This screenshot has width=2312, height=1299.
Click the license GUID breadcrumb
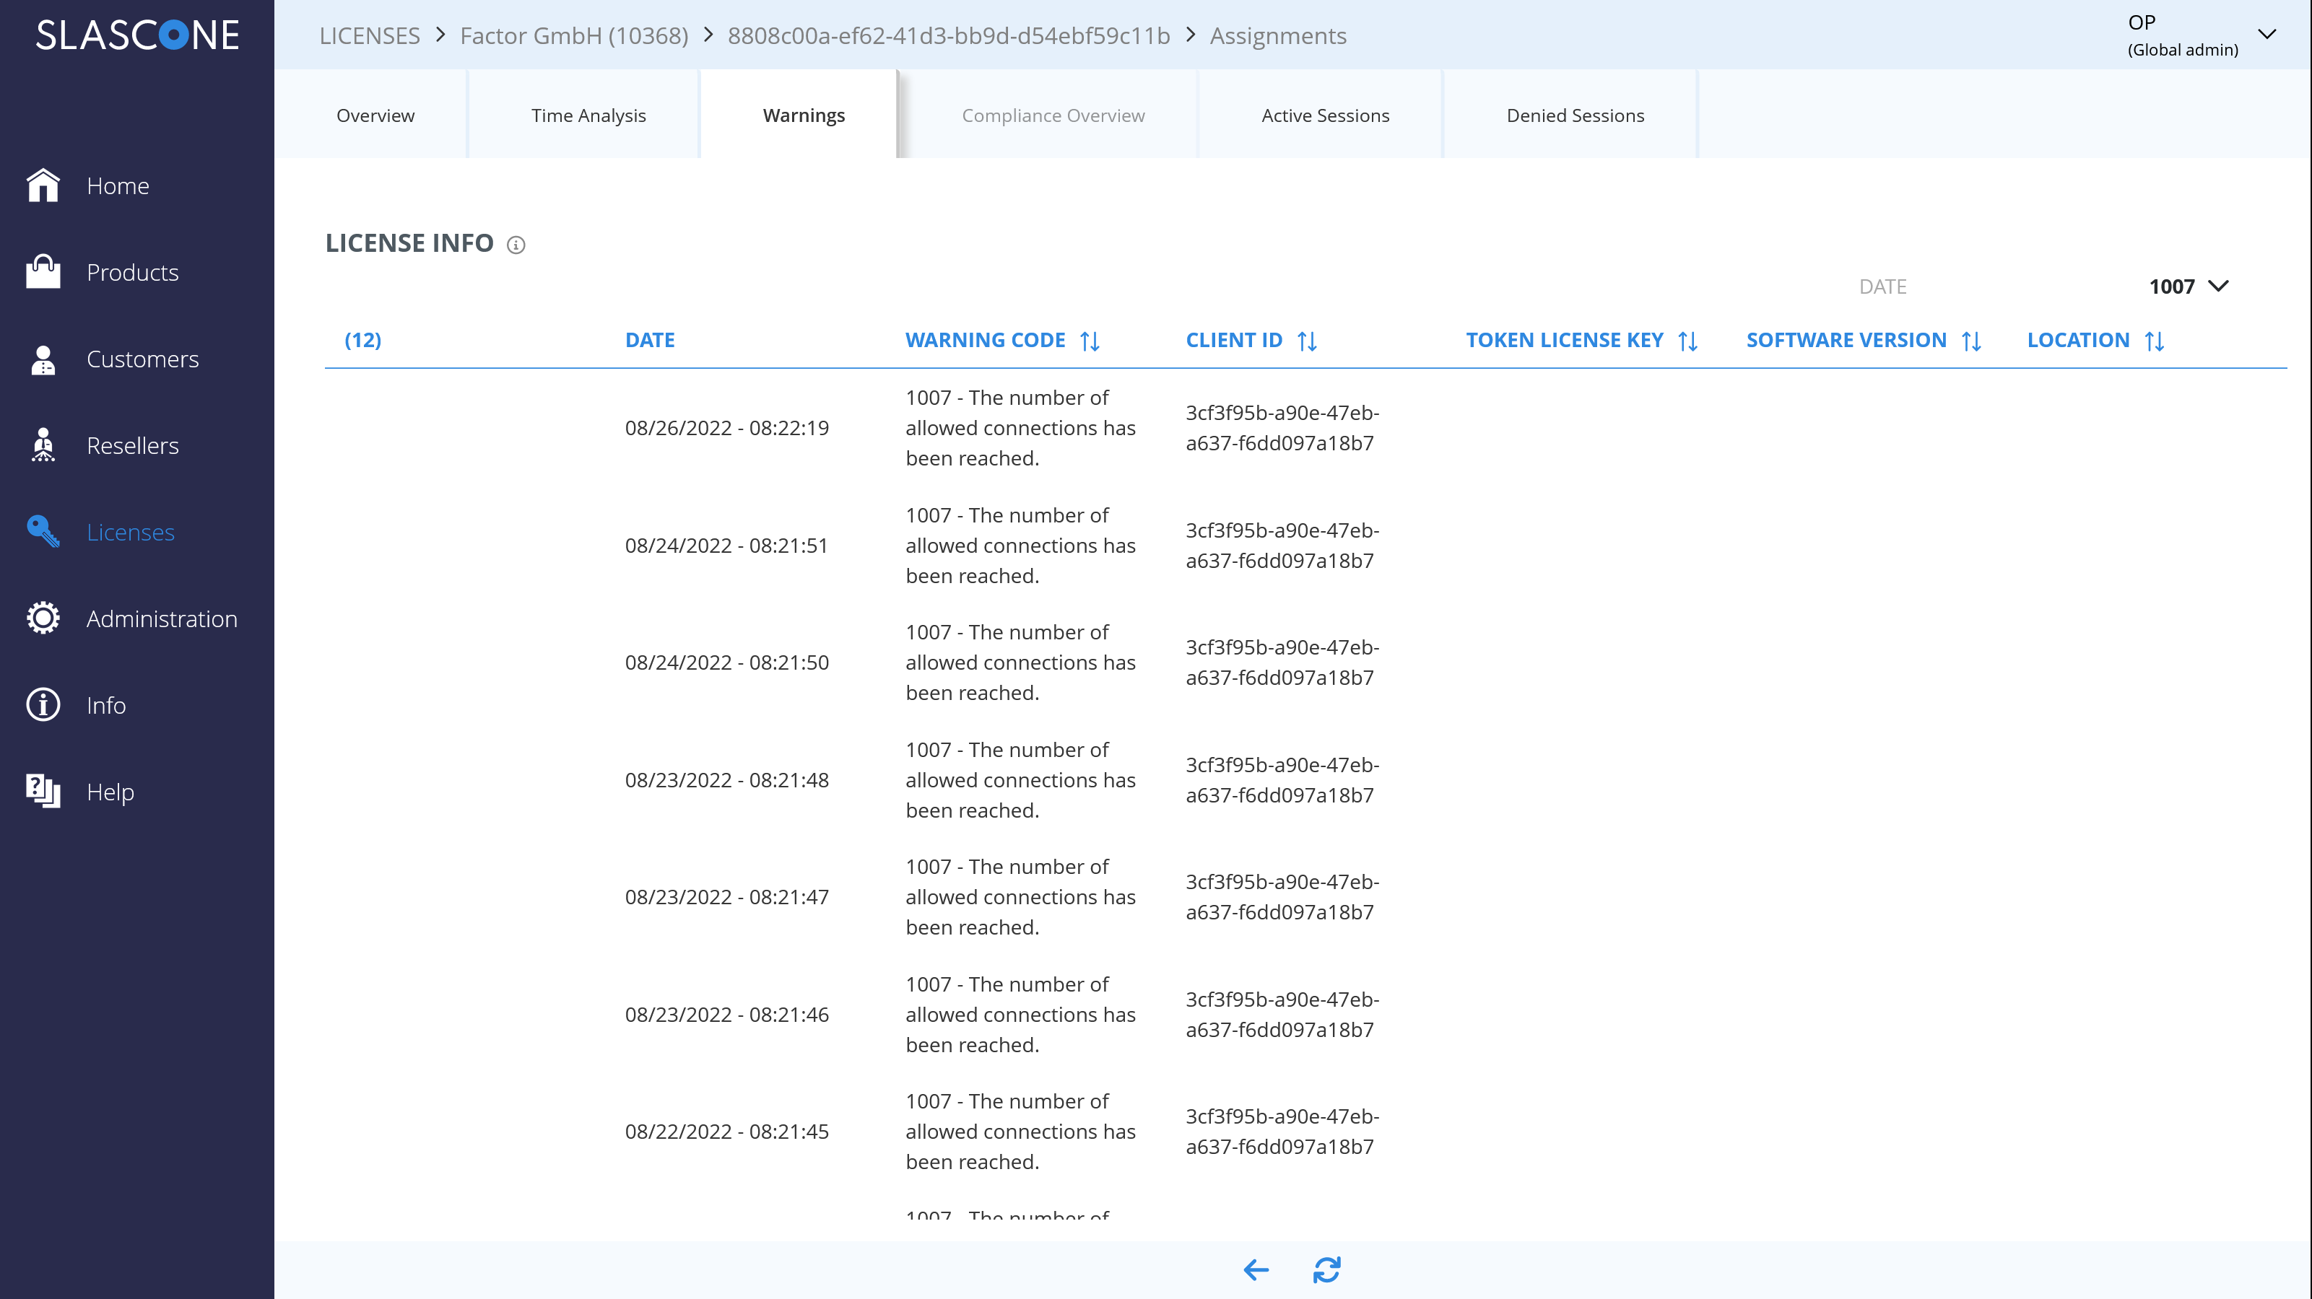[949, 35]
